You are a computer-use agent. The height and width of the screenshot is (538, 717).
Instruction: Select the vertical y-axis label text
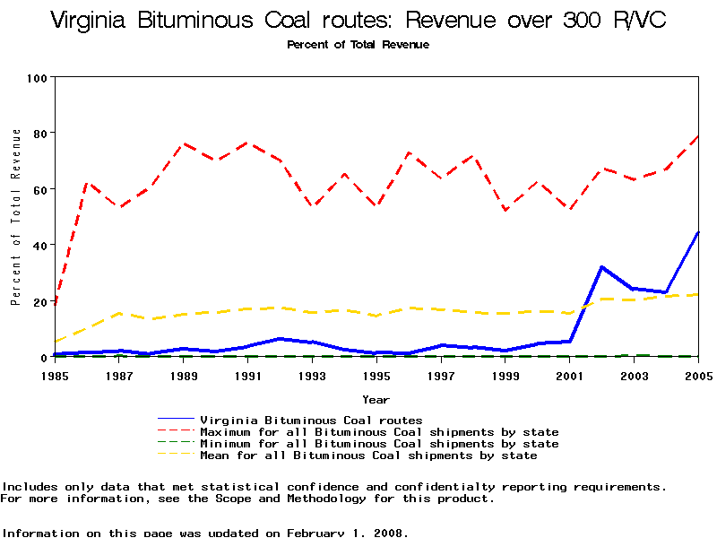click(x=16, y=217)
